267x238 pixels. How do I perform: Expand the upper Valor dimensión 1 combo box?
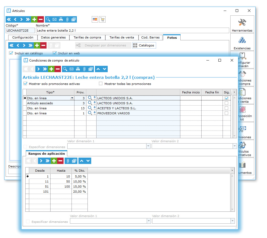pyautogui.click(x=148, y=146)
